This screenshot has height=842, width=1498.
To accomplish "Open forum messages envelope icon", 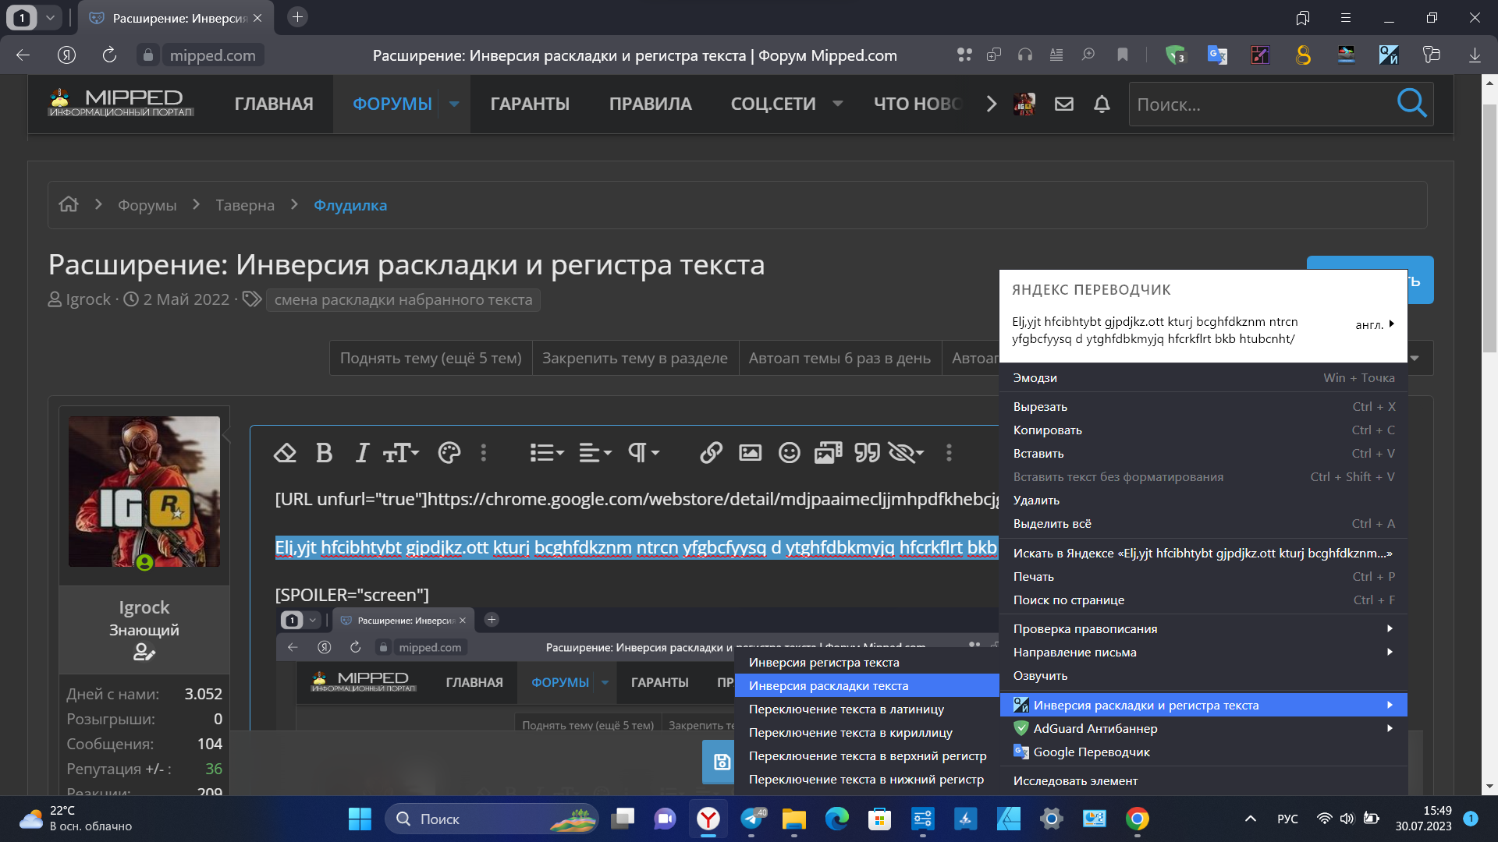I will coord(1064,104).
